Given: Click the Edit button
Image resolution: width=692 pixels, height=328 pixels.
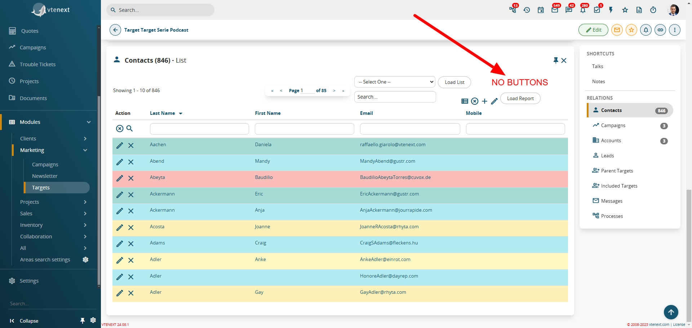Looking at the screenshot, I should click(593, 30).
